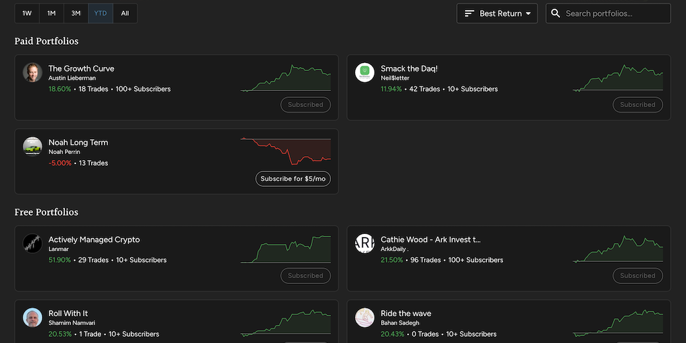This screenshot has height=343, width=686.
Task: Switch to 3M time range
Action: [x=76, y=13]
